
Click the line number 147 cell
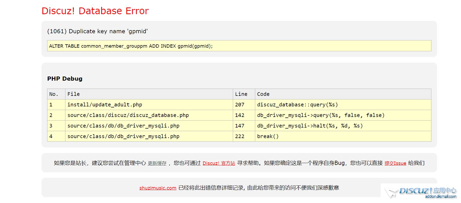240,126
